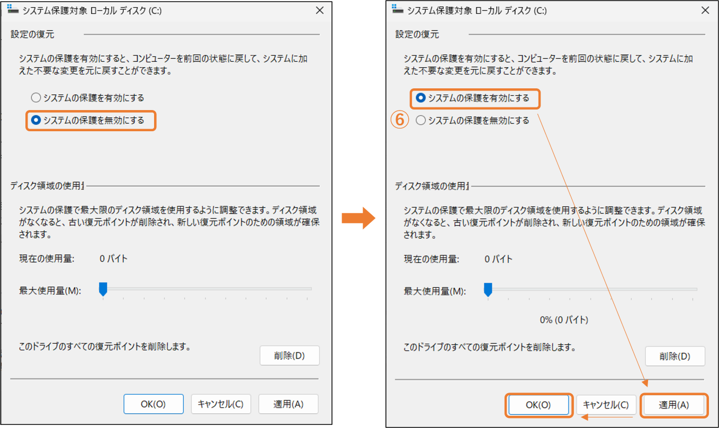Click the 最大使用量 slider thumb in right dialog
The height and width of the screenshot is (428, 719).
click(x=488, y=289)
